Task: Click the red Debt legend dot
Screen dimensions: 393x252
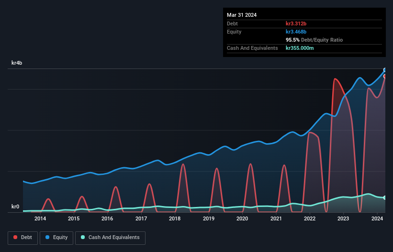Action: coord(15,237)
